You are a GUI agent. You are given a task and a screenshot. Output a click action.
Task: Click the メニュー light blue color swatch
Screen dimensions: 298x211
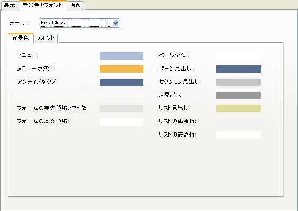pos(121,56)
